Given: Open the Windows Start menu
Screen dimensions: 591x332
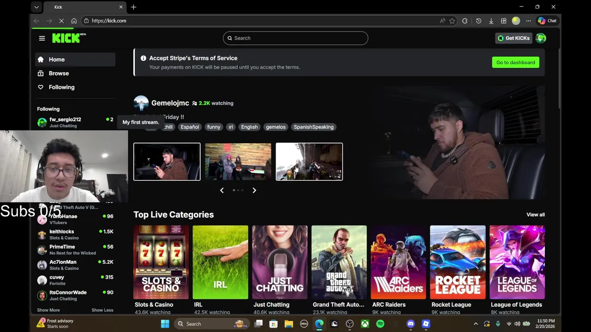Looking at the screenshot, I should [x=165, y=324].
